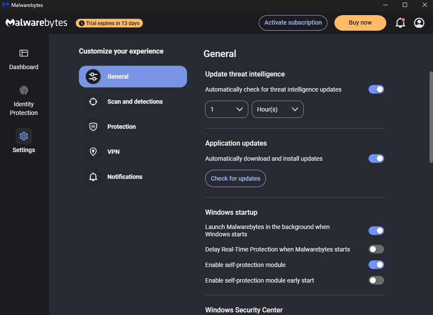433x315 pixels.
Task: Click the Notifications bell icon in settings list
Action: click(x=93, y=177)
